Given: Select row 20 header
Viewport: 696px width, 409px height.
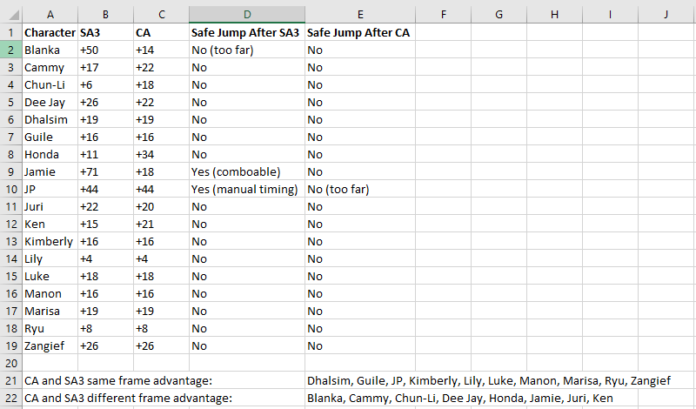Looking at the screenshot, I should coord(11,363).
